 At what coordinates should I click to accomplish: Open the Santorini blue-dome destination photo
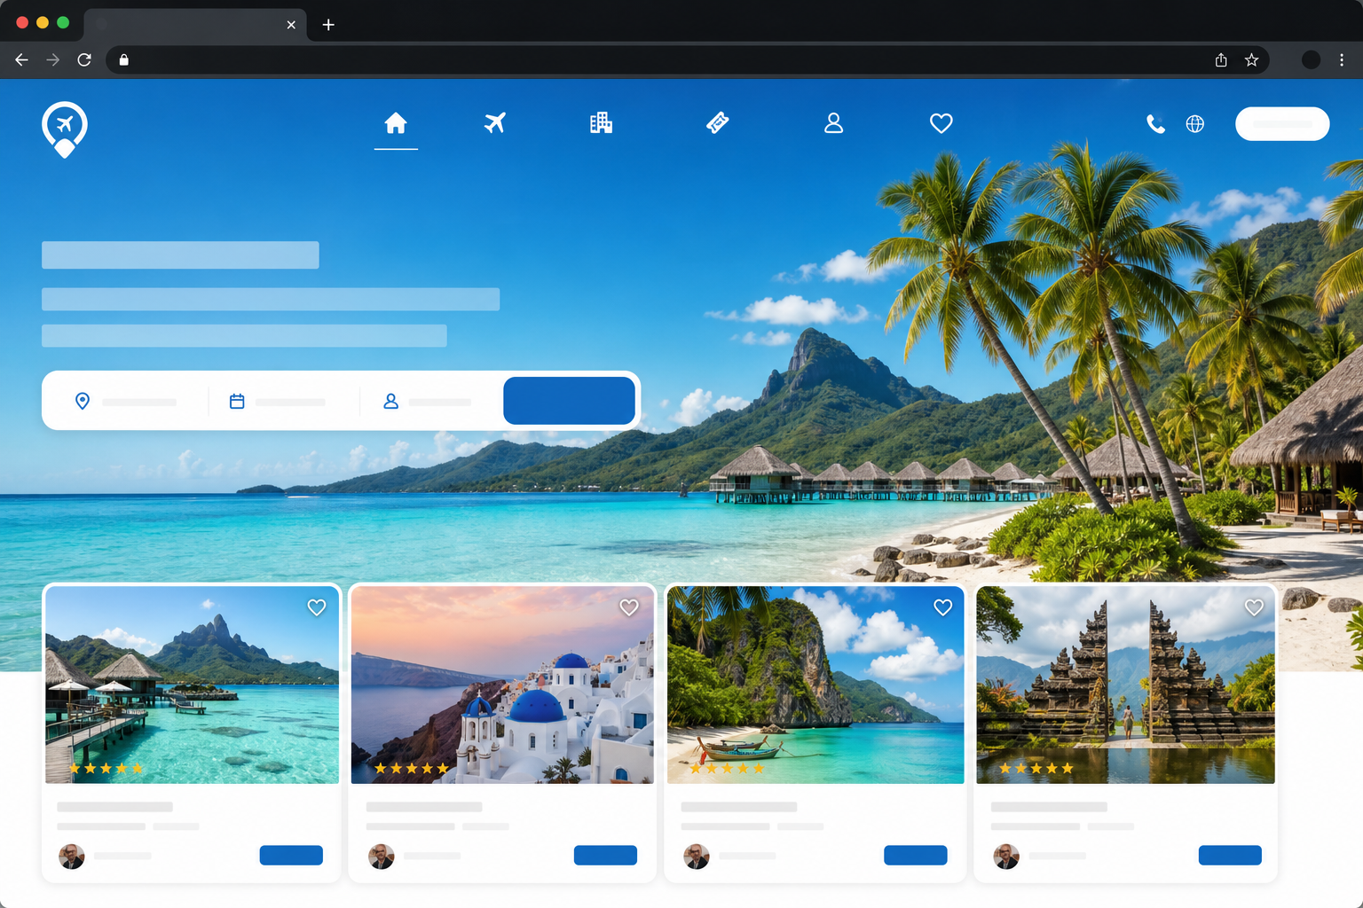[502, 685]
